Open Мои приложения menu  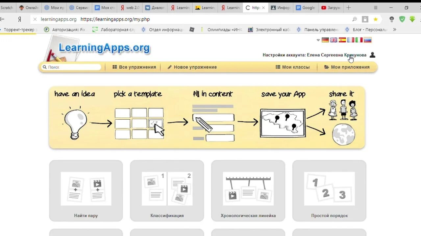pos(347,67)
